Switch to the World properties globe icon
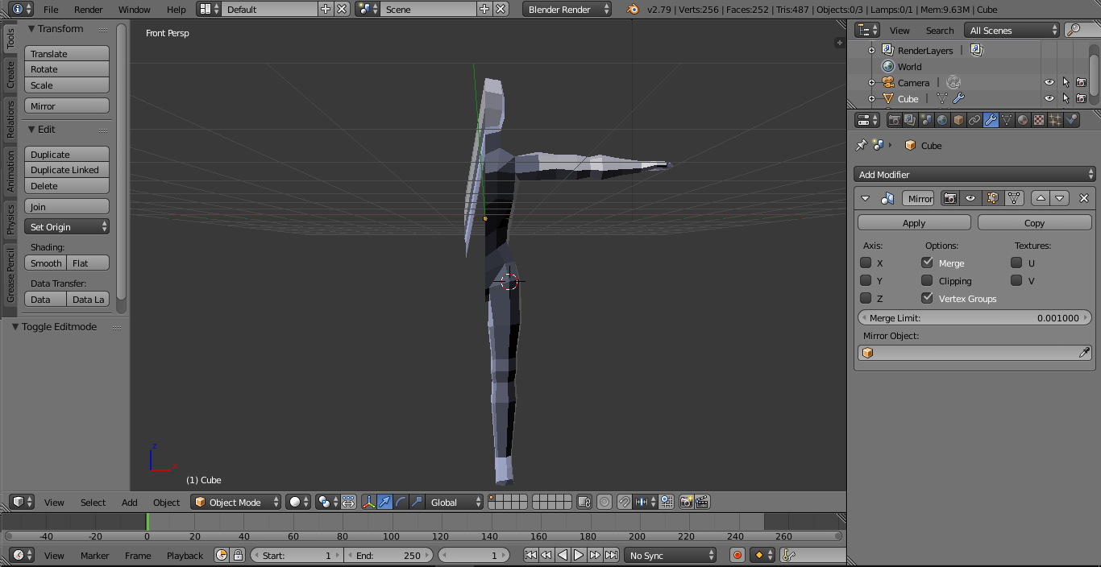This screenshot has width=1101, height=567. 942,120
